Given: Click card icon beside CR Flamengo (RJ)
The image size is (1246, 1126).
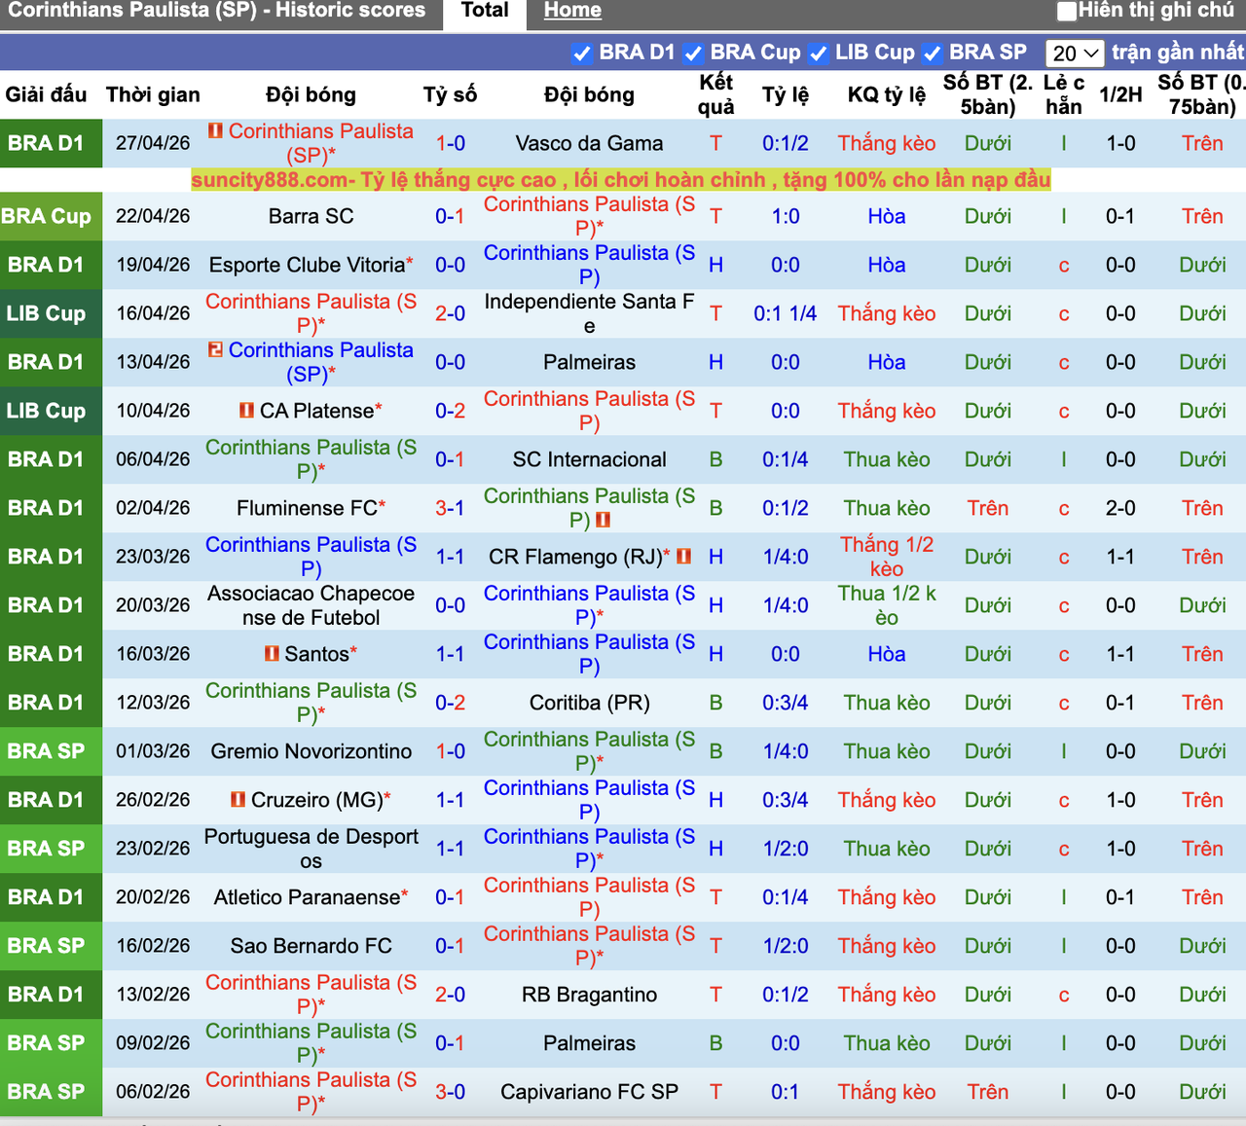Looking at the screenshot, I should click(683, 557).
